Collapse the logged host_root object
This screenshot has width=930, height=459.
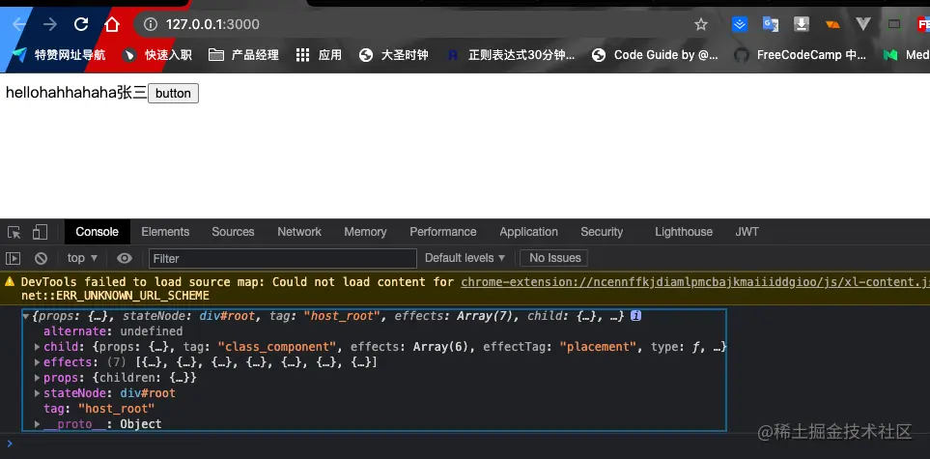(25, 317)
